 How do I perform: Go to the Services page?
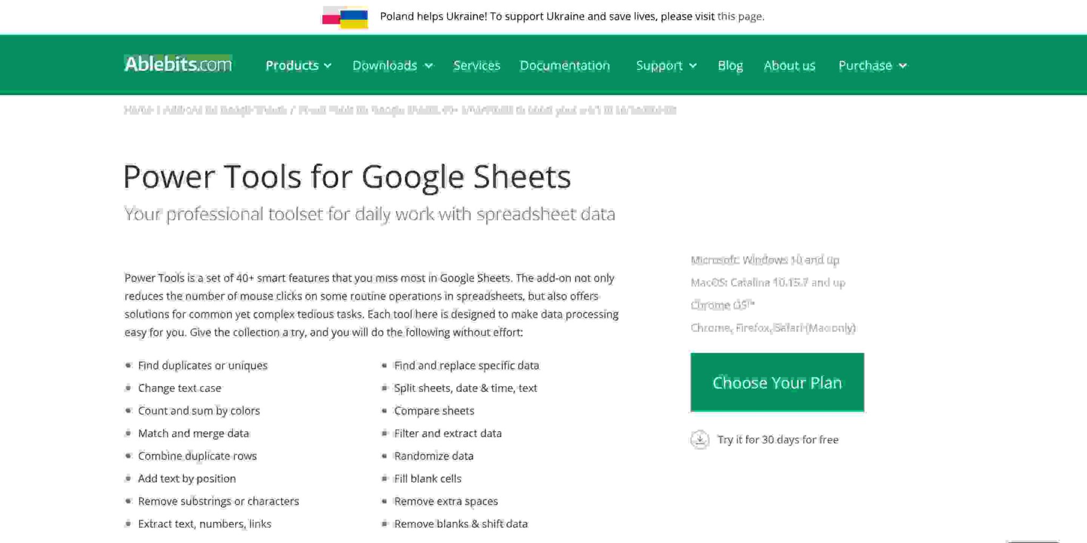point(477,65)
